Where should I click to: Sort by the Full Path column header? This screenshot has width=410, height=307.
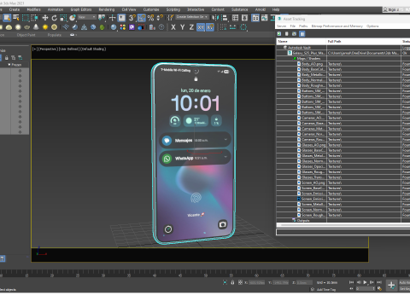[x=364, y=42]
